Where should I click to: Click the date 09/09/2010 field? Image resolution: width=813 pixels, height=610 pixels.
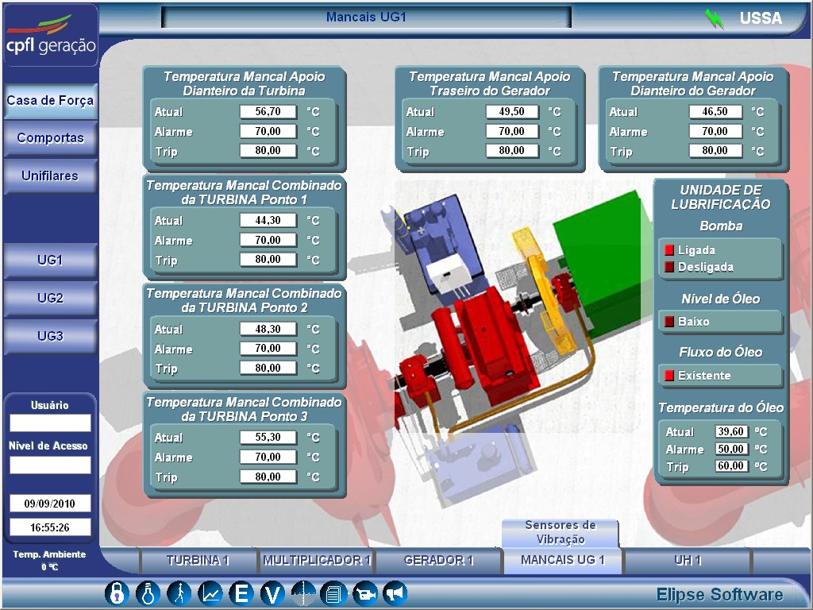point(50,503)
